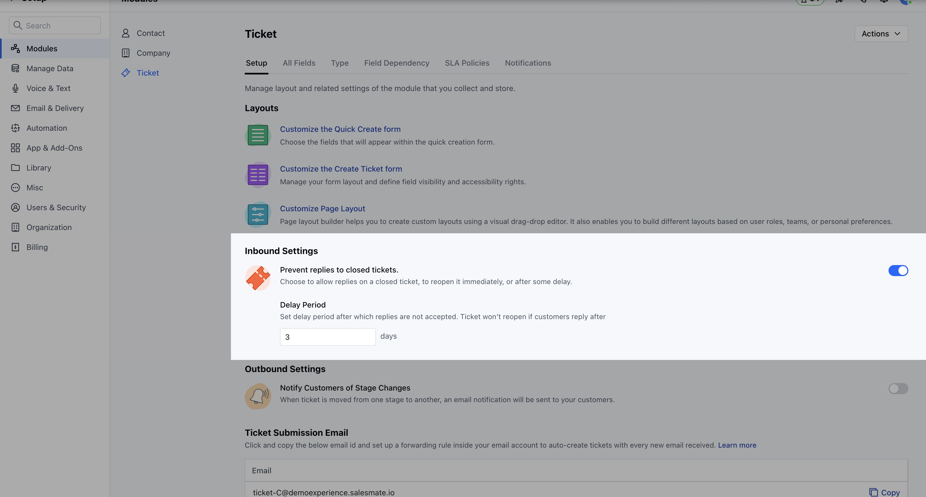Open the Library section

coord(39,168)
